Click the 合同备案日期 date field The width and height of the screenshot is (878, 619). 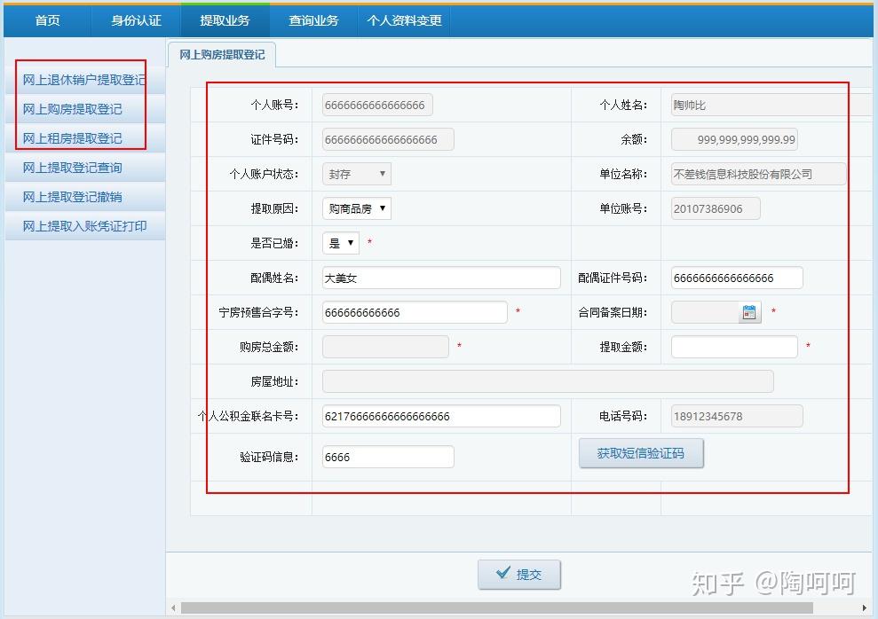(x=706, y=312)
